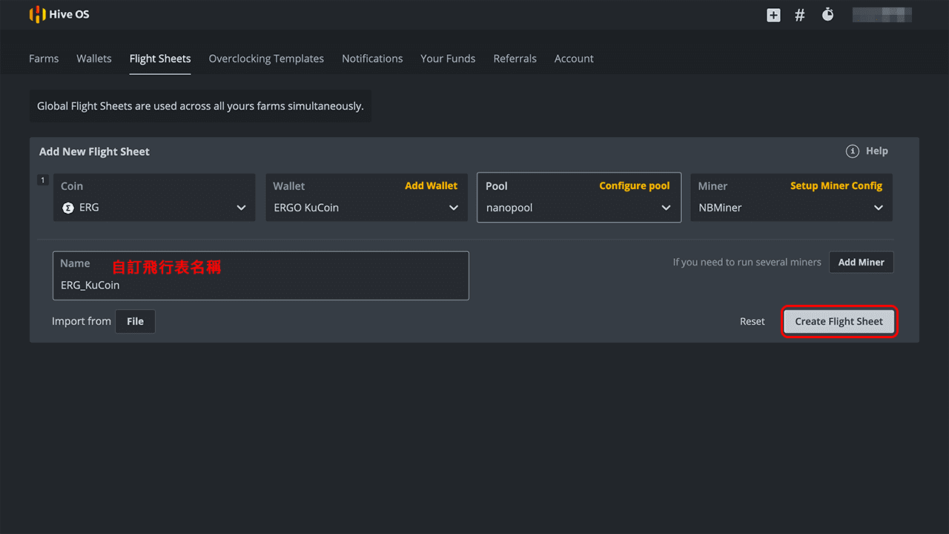The image size is (949, 534).
Task: Click the hashtag icon in top bar
Action: [x=800, y=15]
